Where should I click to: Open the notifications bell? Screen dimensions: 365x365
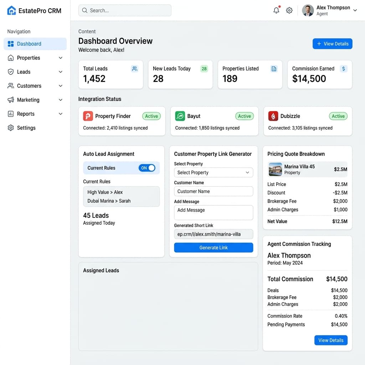click(276, 10)
